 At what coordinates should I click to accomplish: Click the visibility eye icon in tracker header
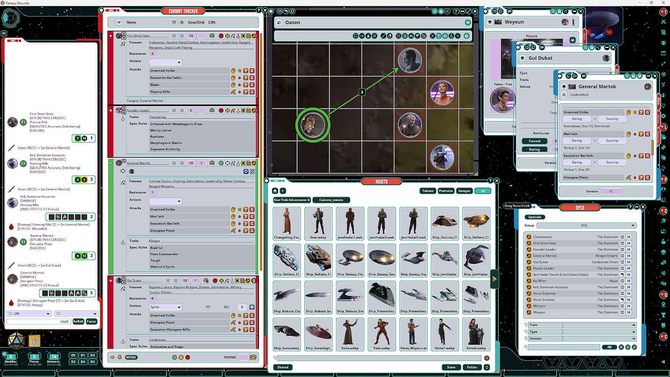(x=119, y=22)
